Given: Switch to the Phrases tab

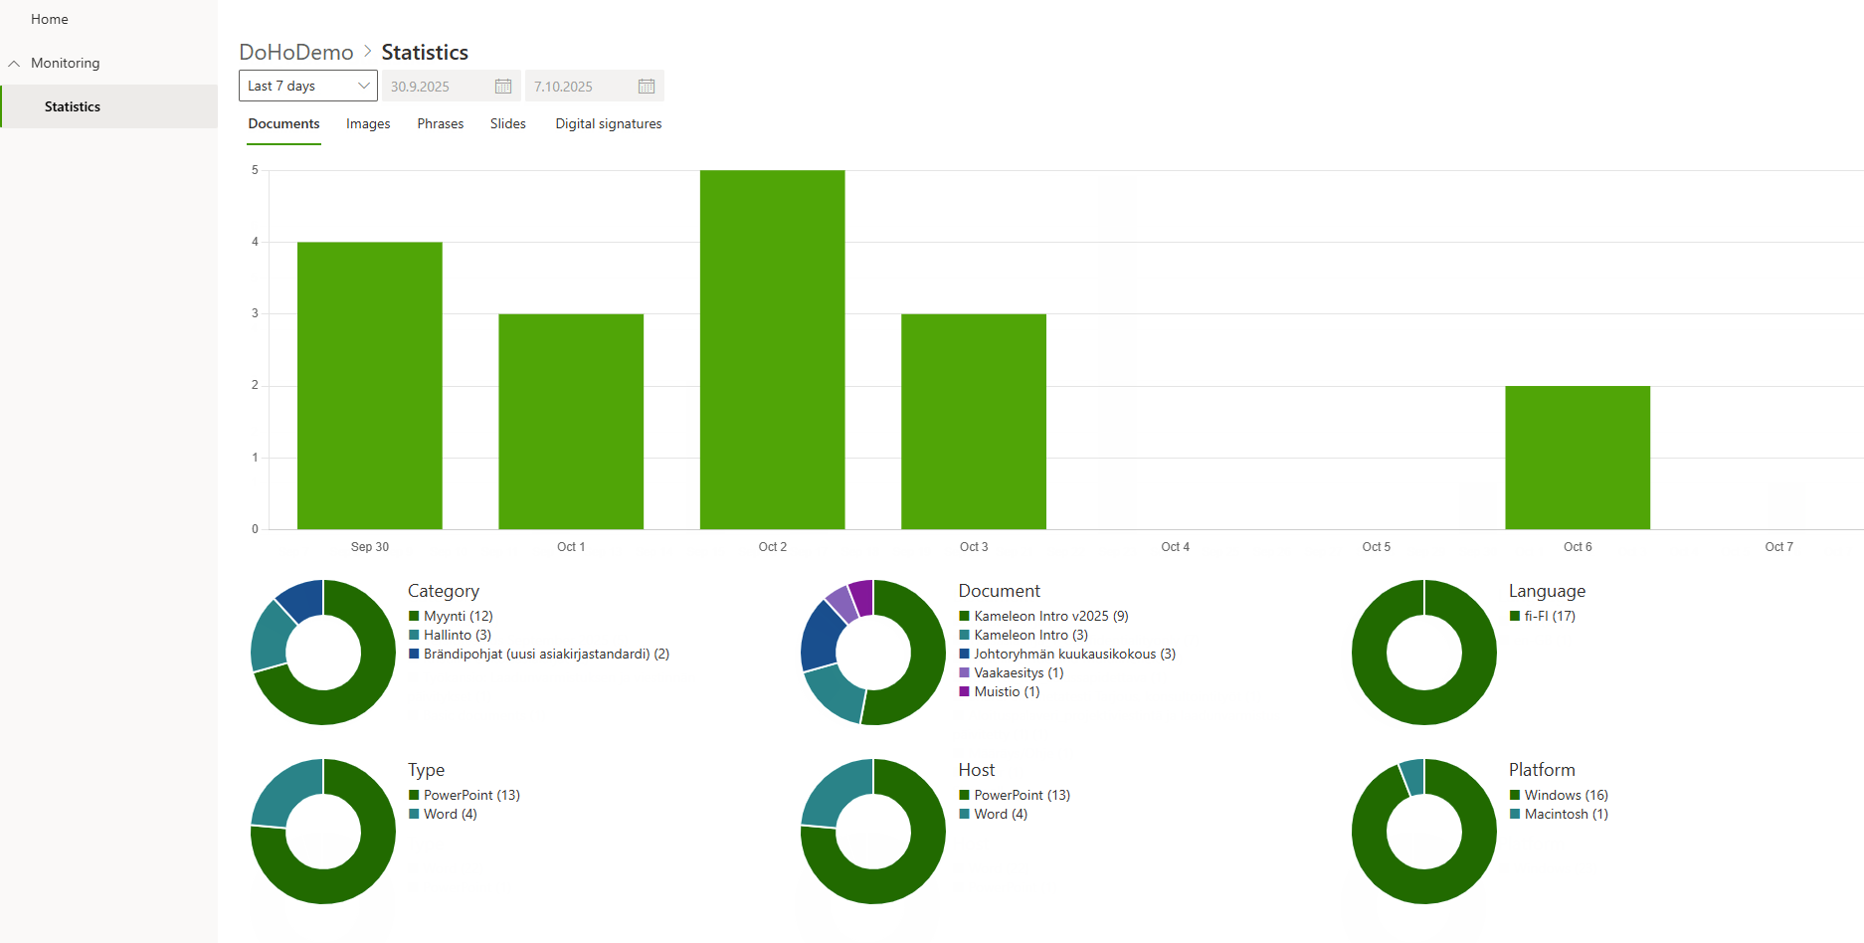Looking at the screenshot, I should 441,124.
